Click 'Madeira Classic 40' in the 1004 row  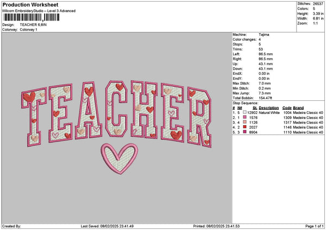(308, 112)
